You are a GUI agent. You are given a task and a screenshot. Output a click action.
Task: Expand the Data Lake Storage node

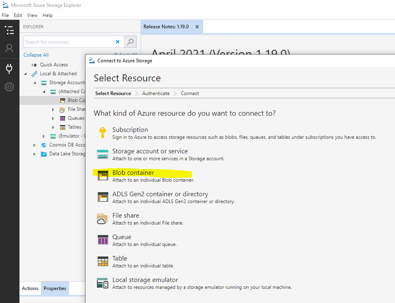[34, 154]
